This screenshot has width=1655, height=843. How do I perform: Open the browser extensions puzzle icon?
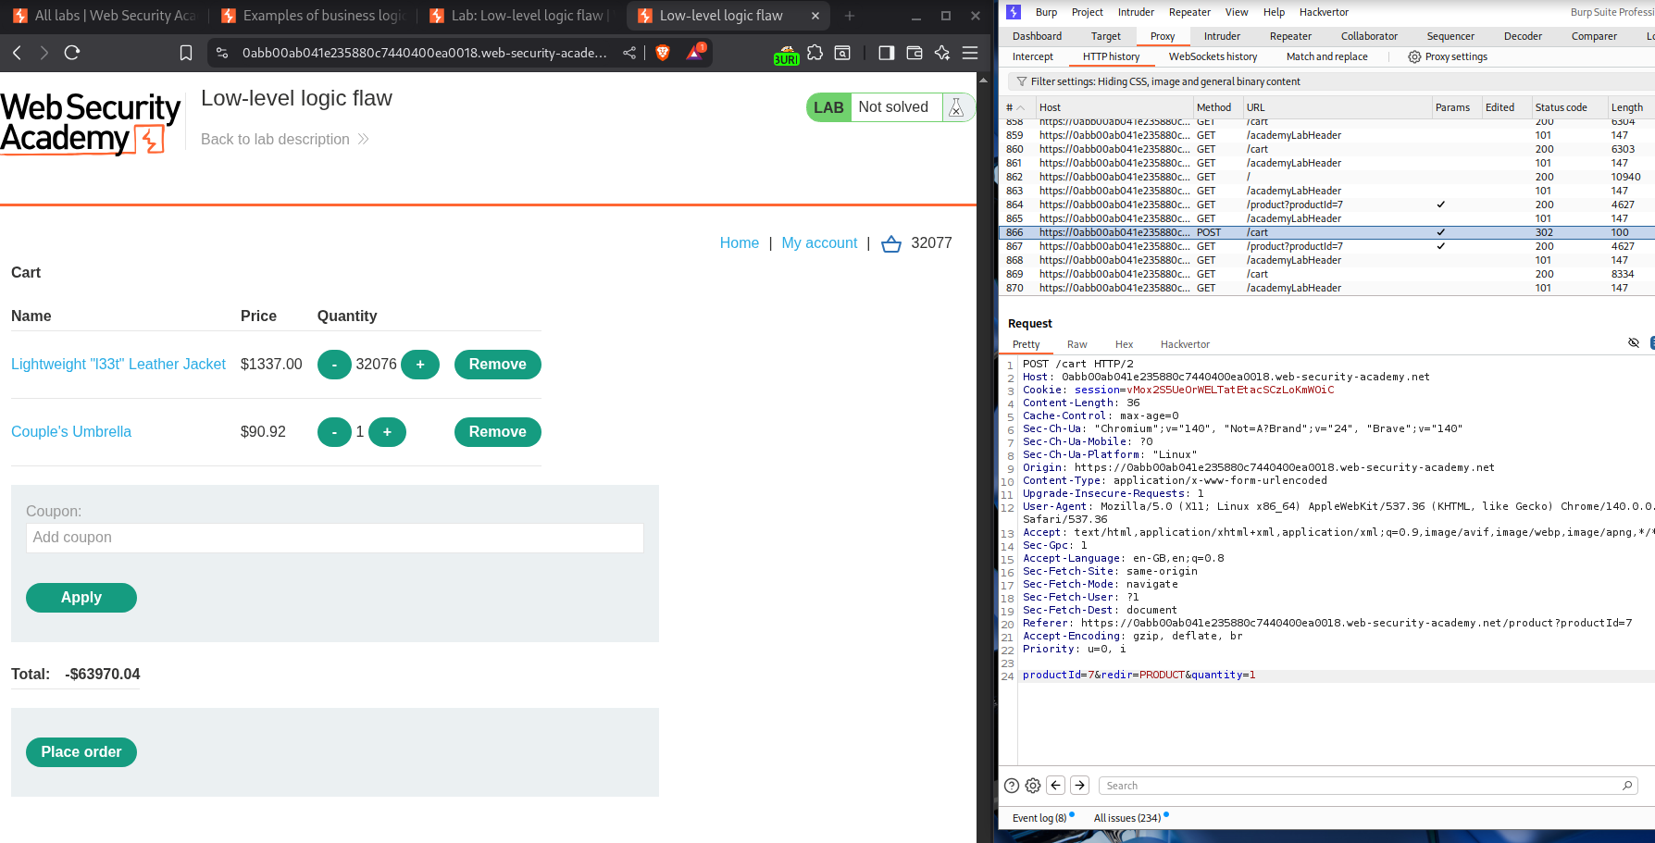pos(815,53)
